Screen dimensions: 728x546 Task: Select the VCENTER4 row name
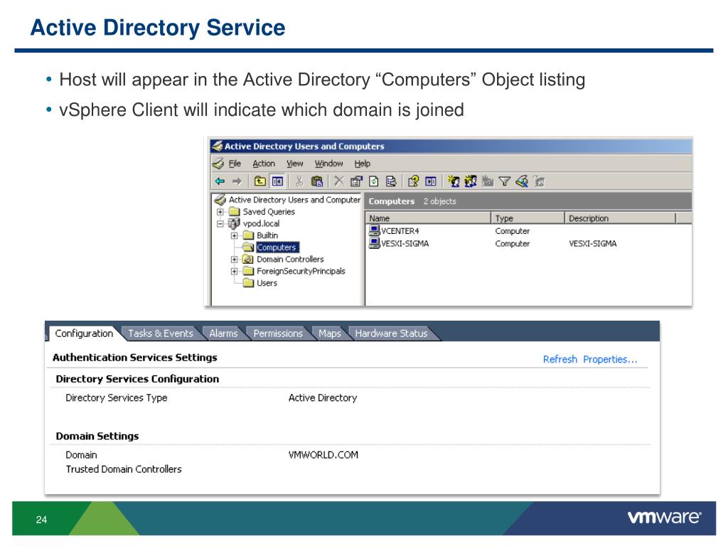coord(400,231)
